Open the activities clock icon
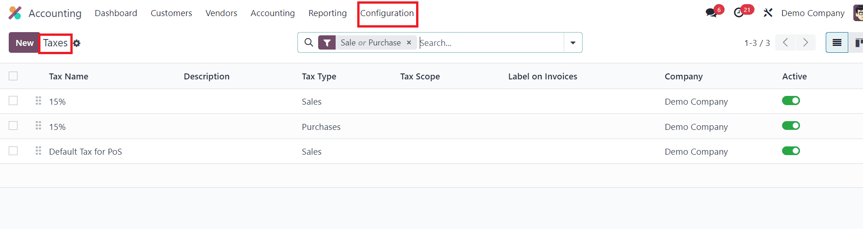The height and width of the screenshot is (229, 863). pyautogui.click(x=739, y=13)
